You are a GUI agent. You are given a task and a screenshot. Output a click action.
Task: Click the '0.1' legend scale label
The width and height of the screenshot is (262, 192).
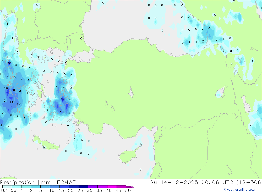click(x=4, y=190)
